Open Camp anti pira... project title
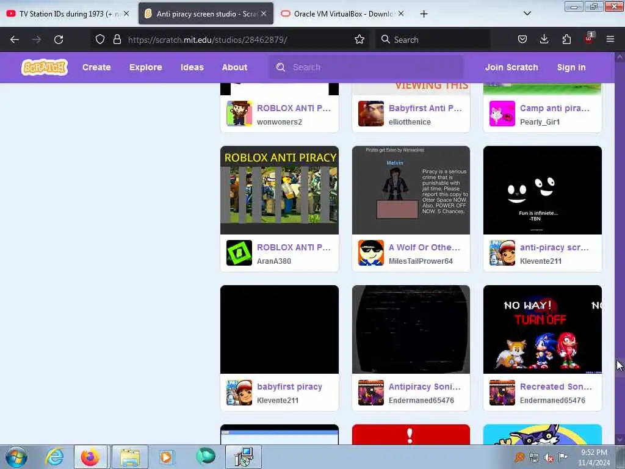The height and width of the screenshot is (469, 625). point(554,108)
